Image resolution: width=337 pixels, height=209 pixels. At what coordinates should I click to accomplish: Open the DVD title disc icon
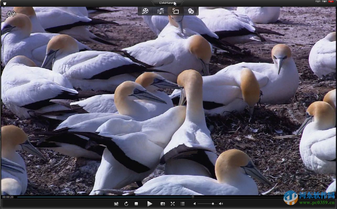coord(191,11)
